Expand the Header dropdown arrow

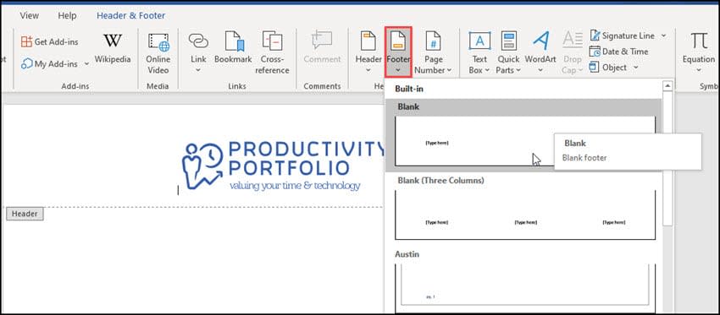click(368, 70)
